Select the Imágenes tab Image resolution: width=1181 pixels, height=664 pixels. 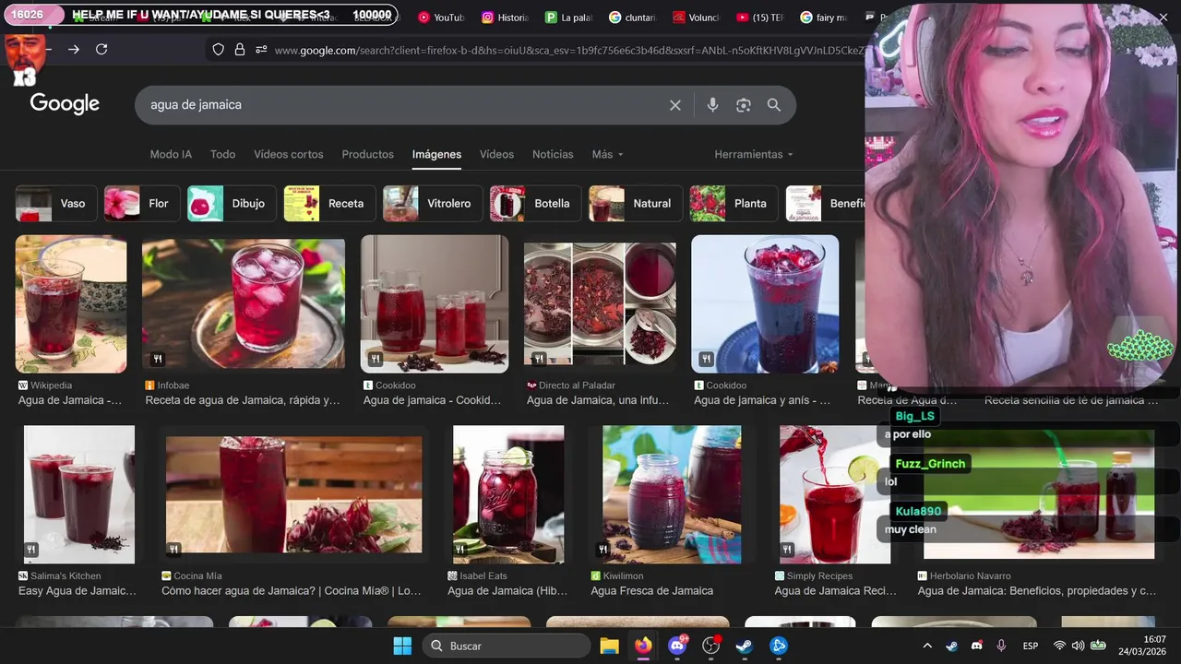pyautogui.click(x=436, y=154)
